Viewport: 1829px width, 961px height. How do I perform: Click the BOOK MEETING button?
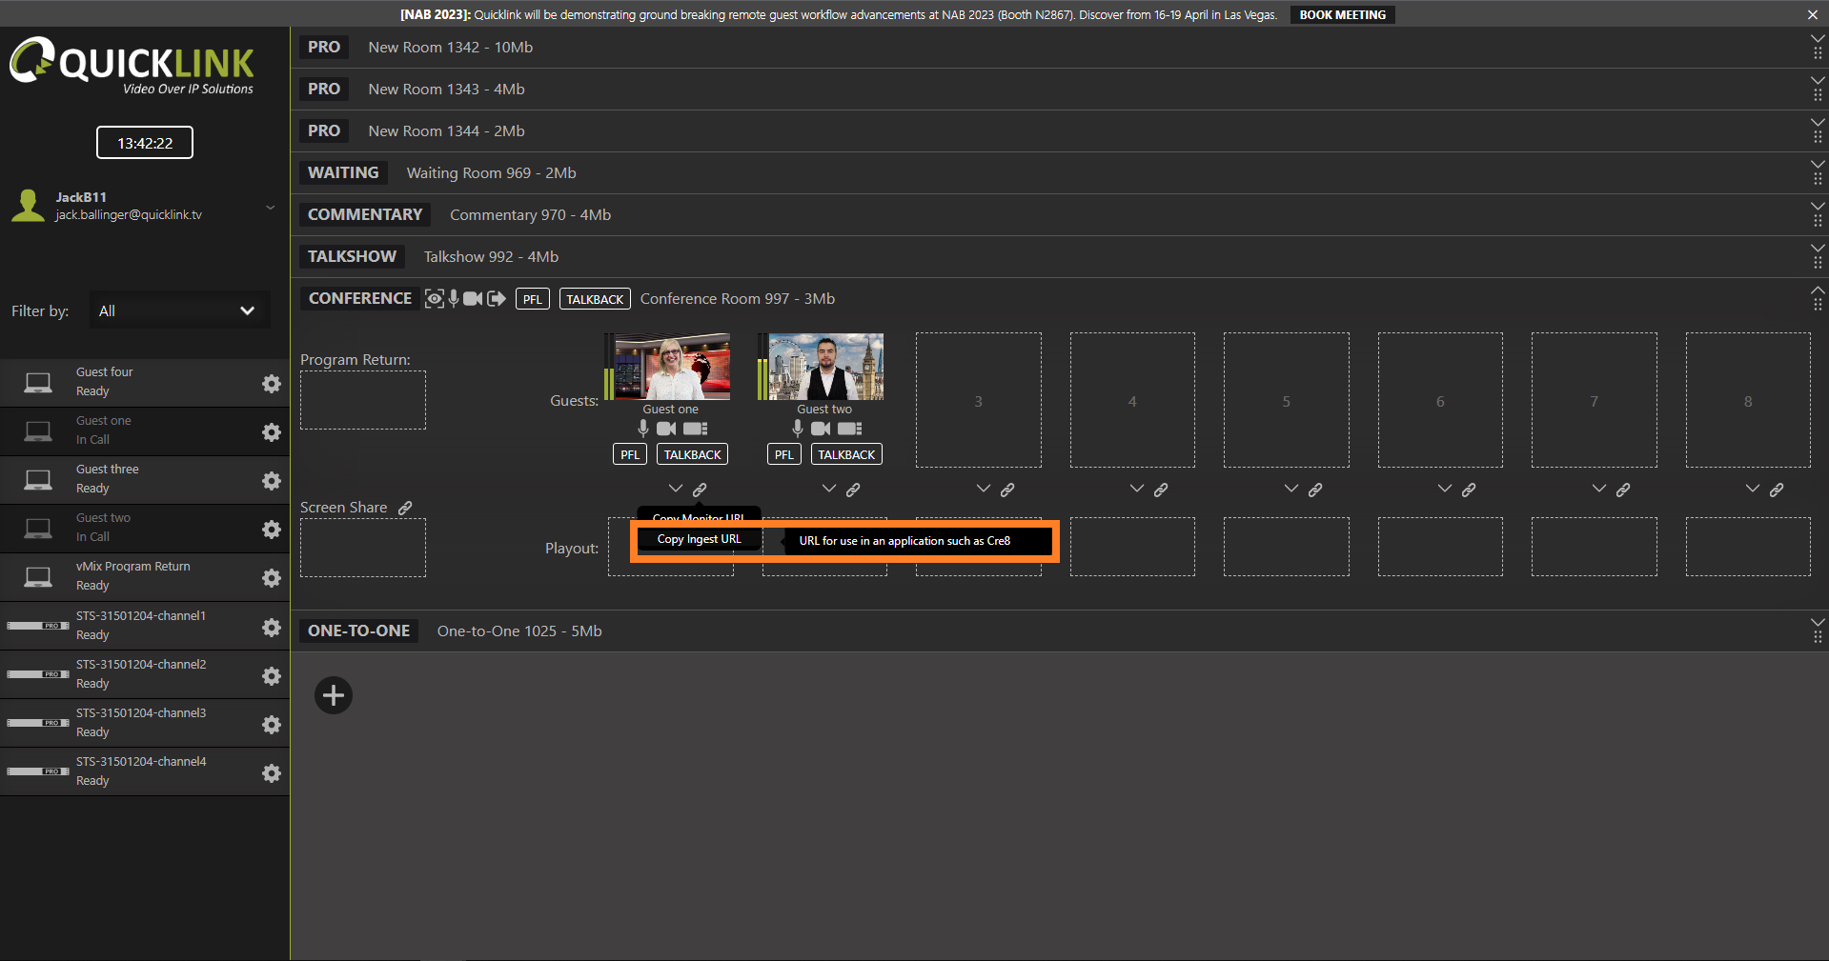[x=1342, y=14]
